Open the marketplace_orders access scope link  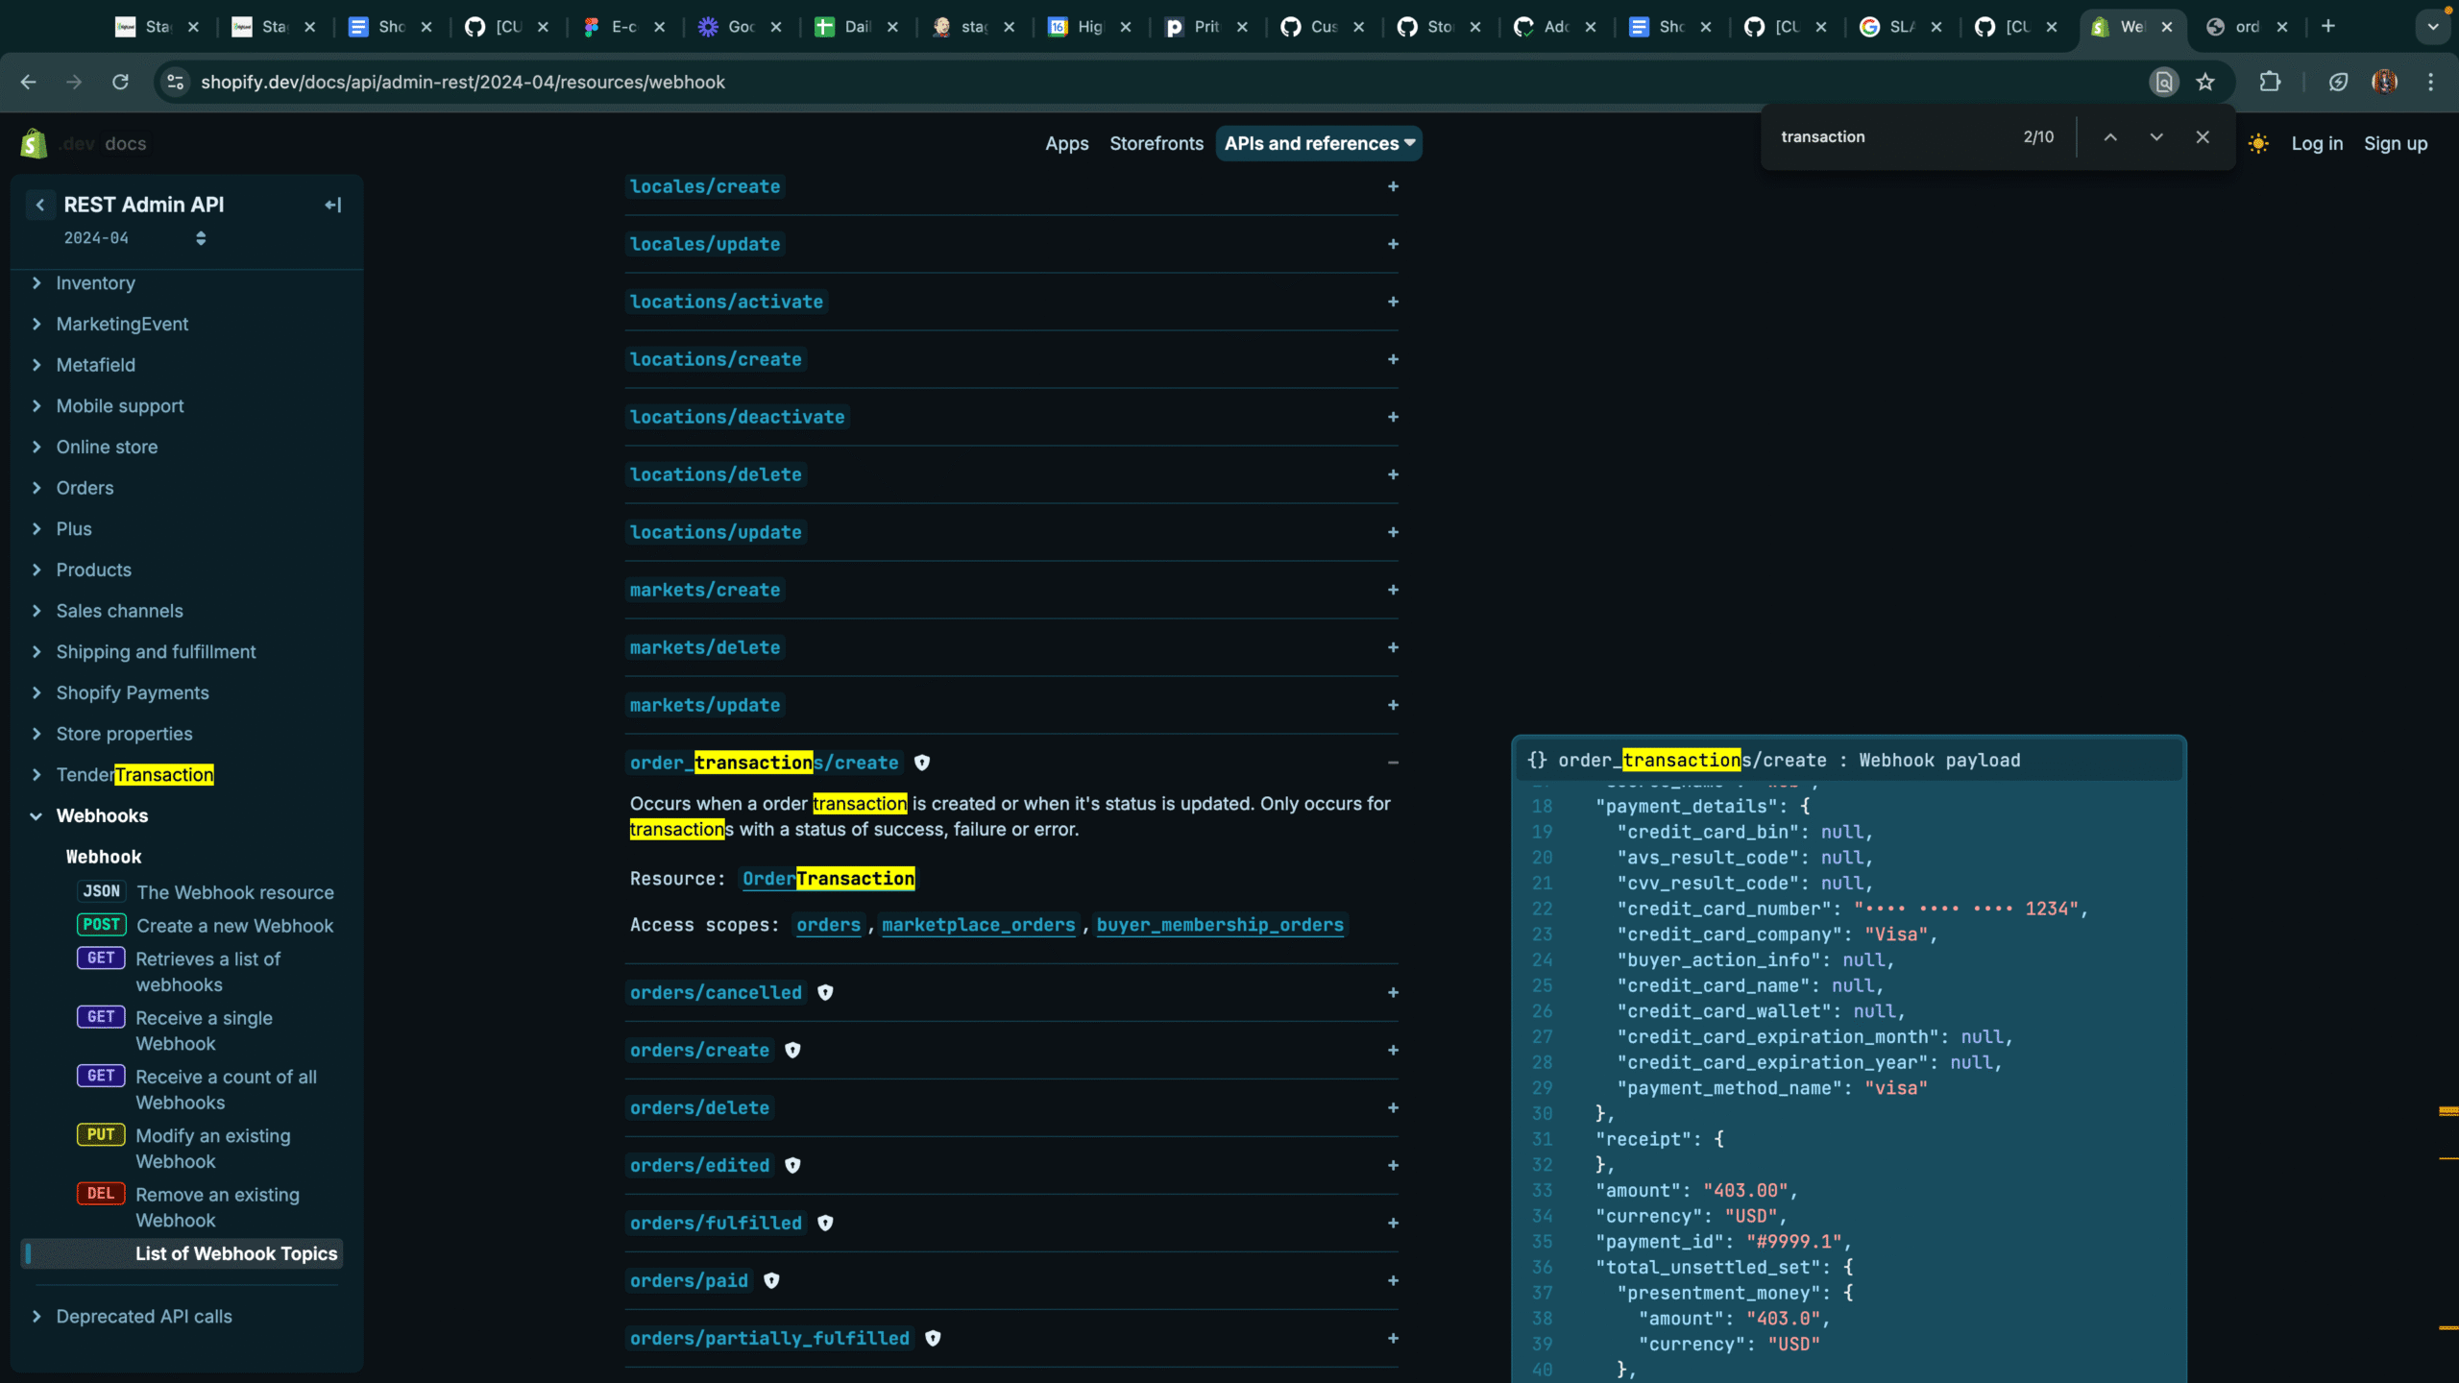point(978,925)
